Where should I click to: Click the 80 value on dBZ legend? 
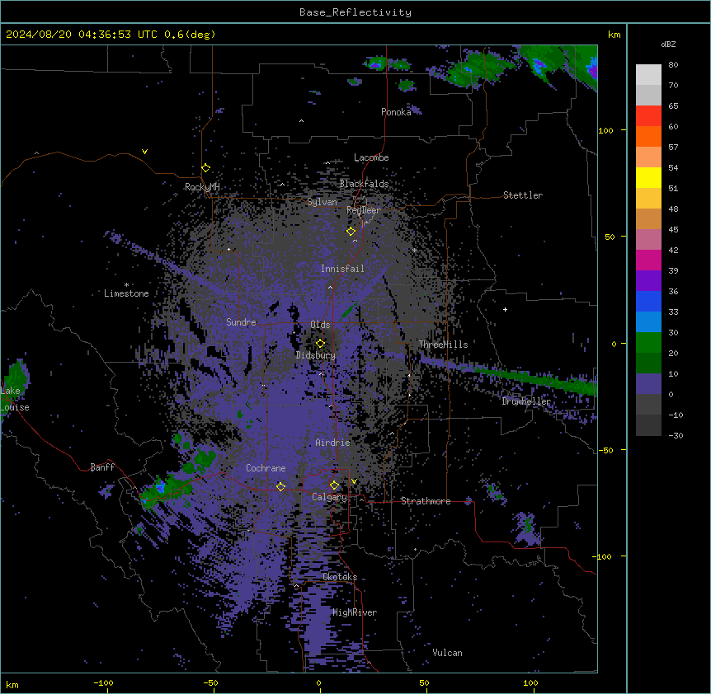click(x=673, y=65)
